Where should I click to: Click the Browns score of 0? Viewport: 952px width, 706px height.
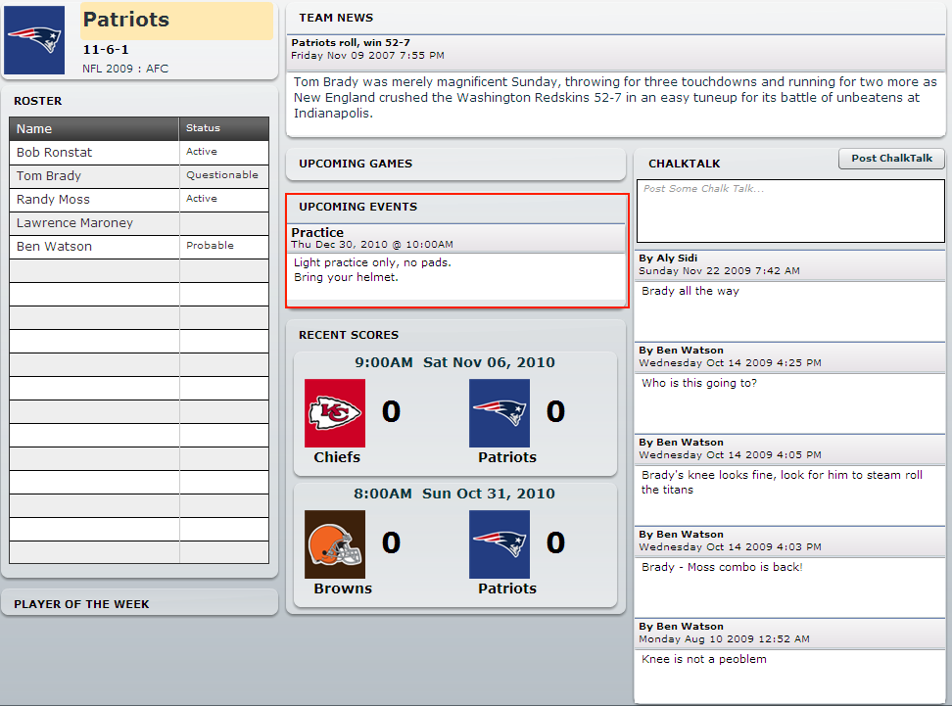(391, 542)
